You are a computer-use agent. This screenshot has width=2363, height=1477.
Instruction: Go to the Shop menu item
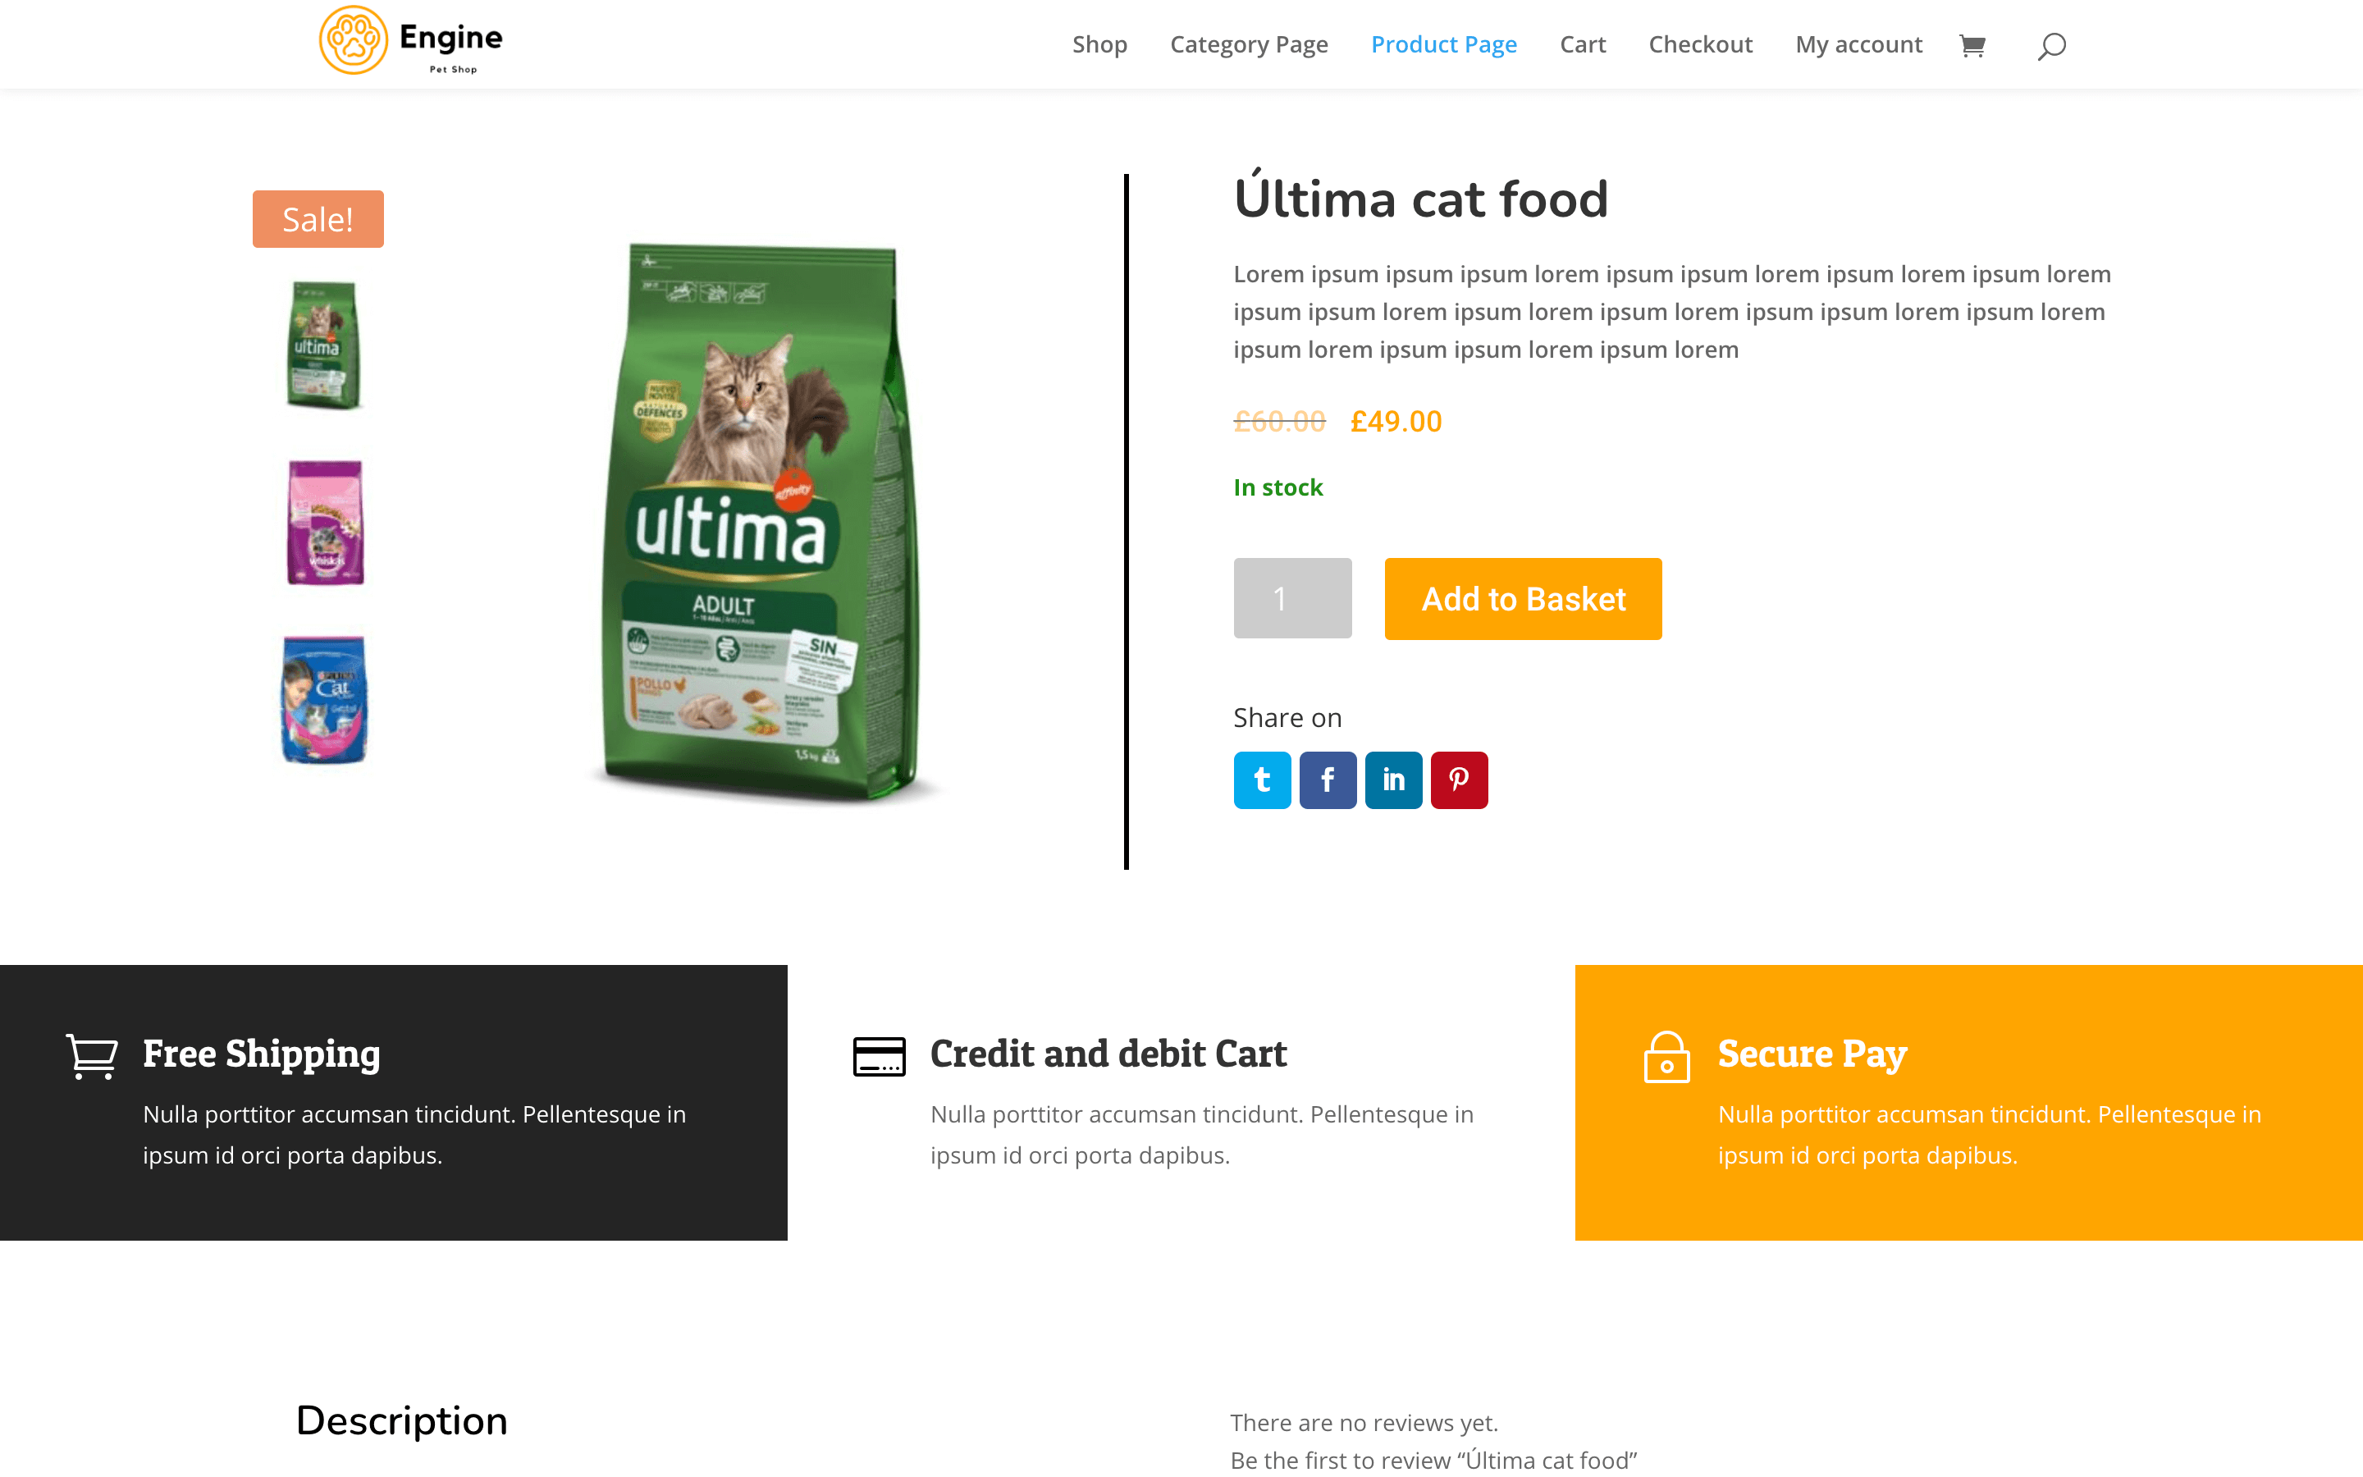coord(1099,44)
